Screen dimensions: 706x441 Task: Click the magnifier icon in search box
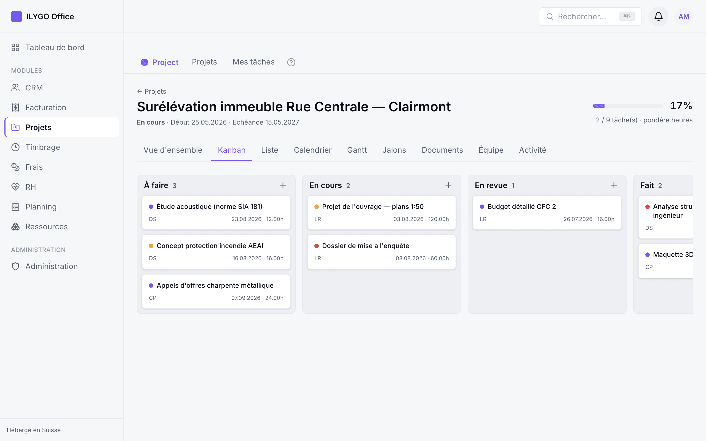550,17
